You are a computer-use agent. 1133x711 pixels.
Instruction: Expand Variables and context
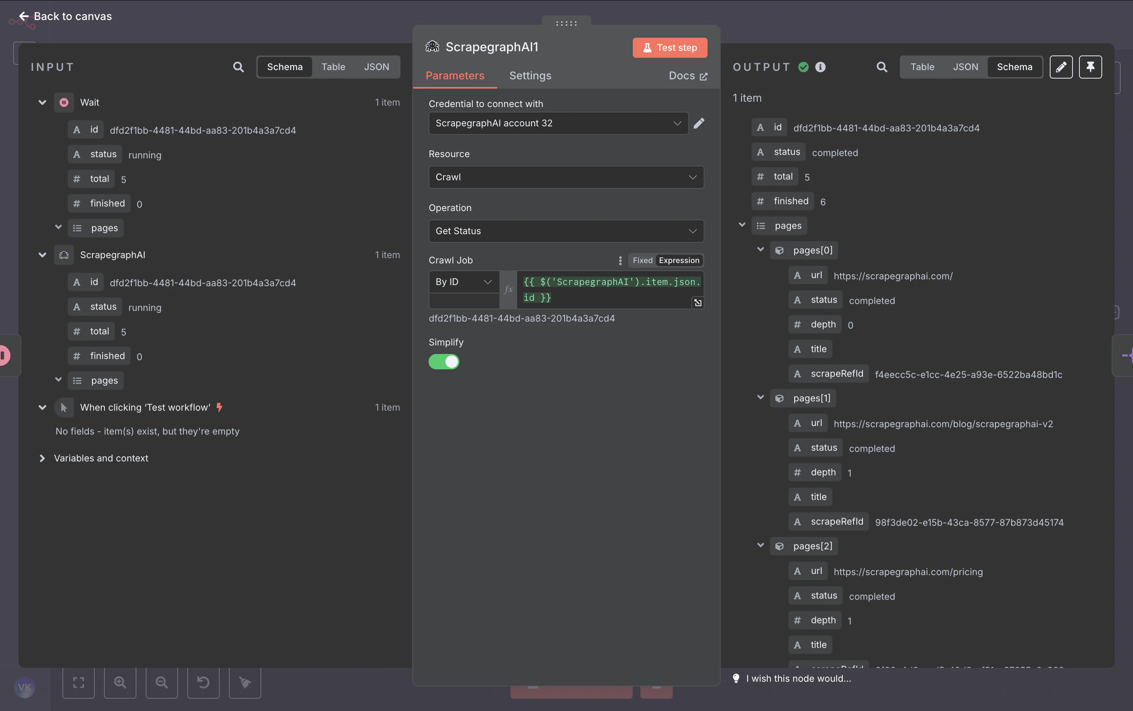[42, 458]
